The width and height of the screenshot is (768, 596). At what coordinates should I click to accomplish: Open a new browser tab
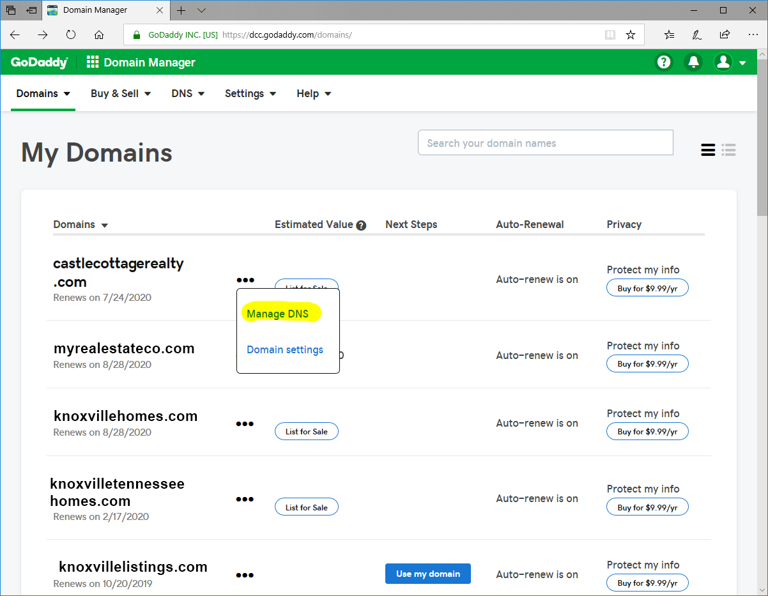click(x=181, y=10)
